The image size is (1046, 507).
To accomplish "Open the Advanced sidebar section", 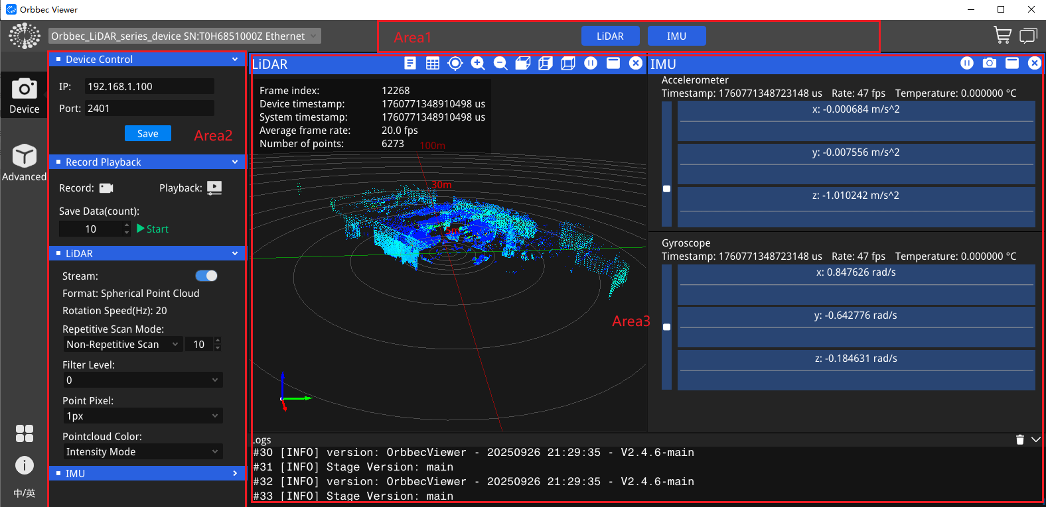I will (x=25, y=162).
